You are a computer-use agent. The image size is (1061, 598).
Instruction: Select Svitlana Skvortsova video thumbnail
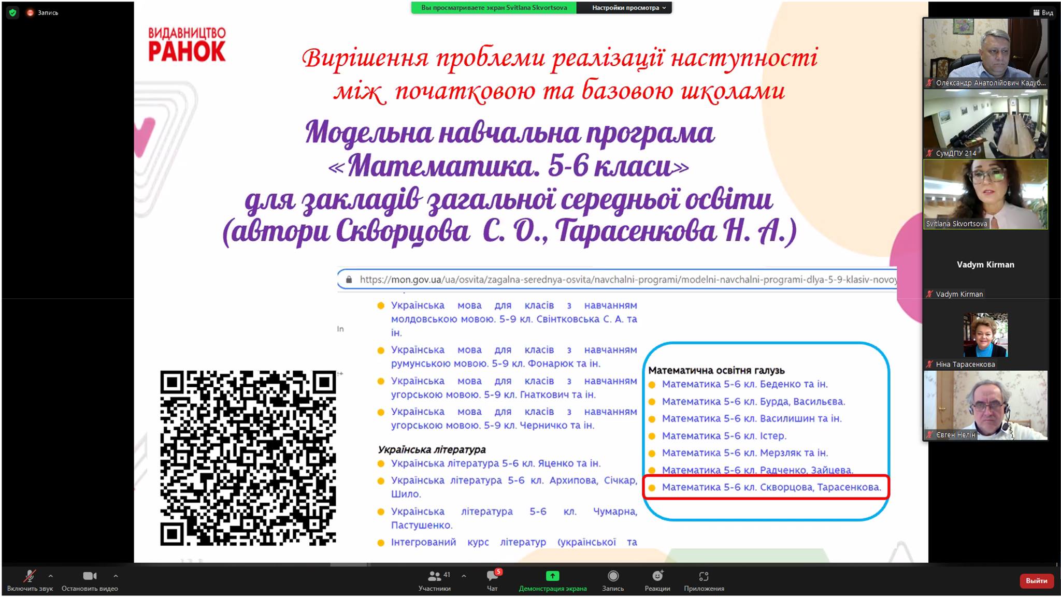(x=985, y=194)
